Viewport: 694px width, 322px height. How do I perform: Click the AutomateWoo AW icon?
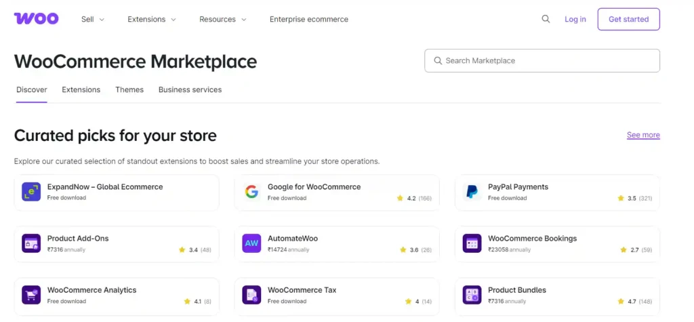point(251,243)
